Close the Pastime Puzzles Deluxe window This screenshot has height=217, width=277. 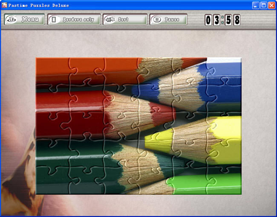[271, 5]
